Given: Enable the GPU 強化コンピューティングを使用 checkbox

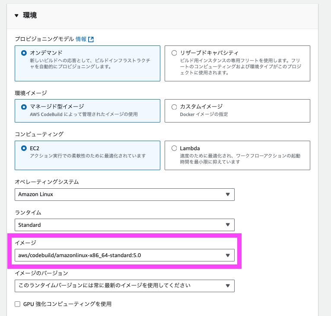Looking at the screenshot, I should [18, 304].
